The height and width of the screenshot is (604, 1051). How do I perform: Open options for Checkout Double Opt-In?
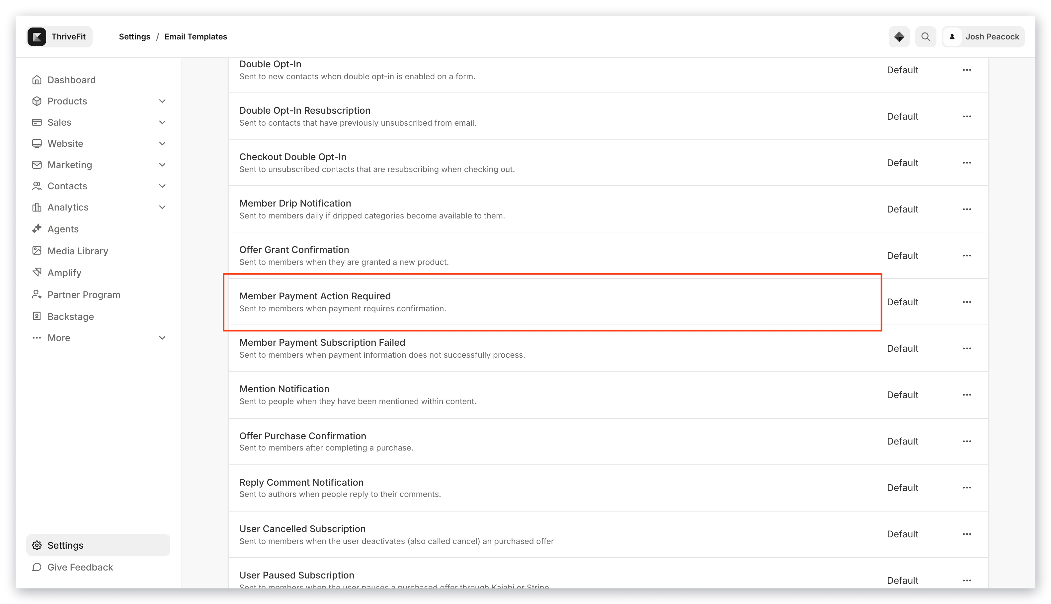click(966, 163)
